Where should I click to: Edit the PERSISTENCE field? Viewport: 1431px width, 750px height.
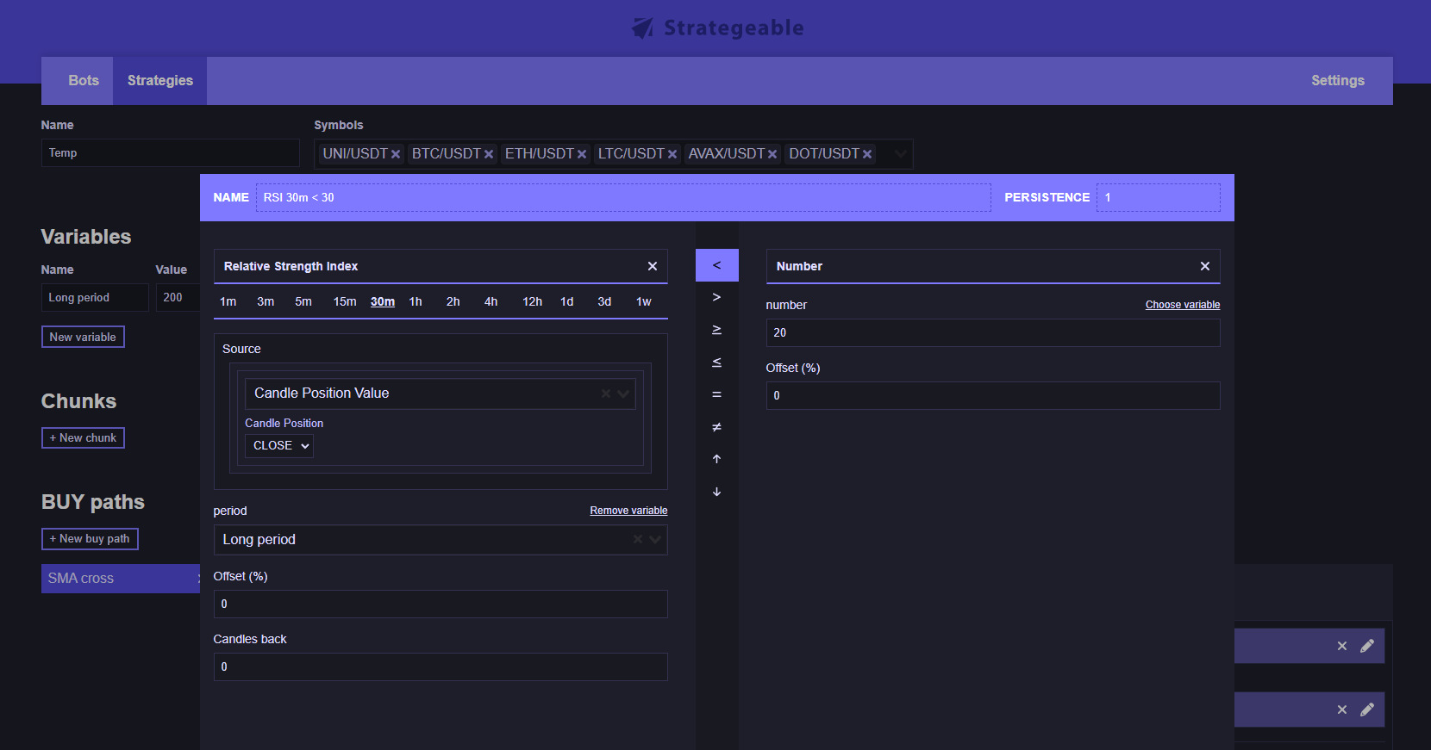[x=1159, y=198]
